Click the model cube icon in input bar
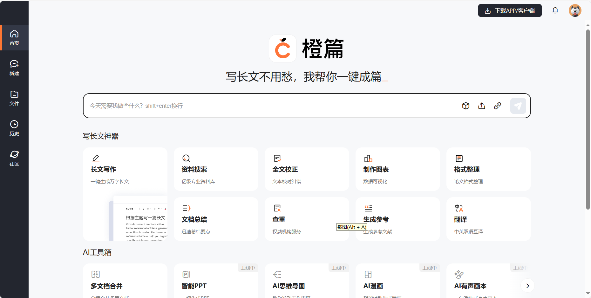 [x=465, y=106]
